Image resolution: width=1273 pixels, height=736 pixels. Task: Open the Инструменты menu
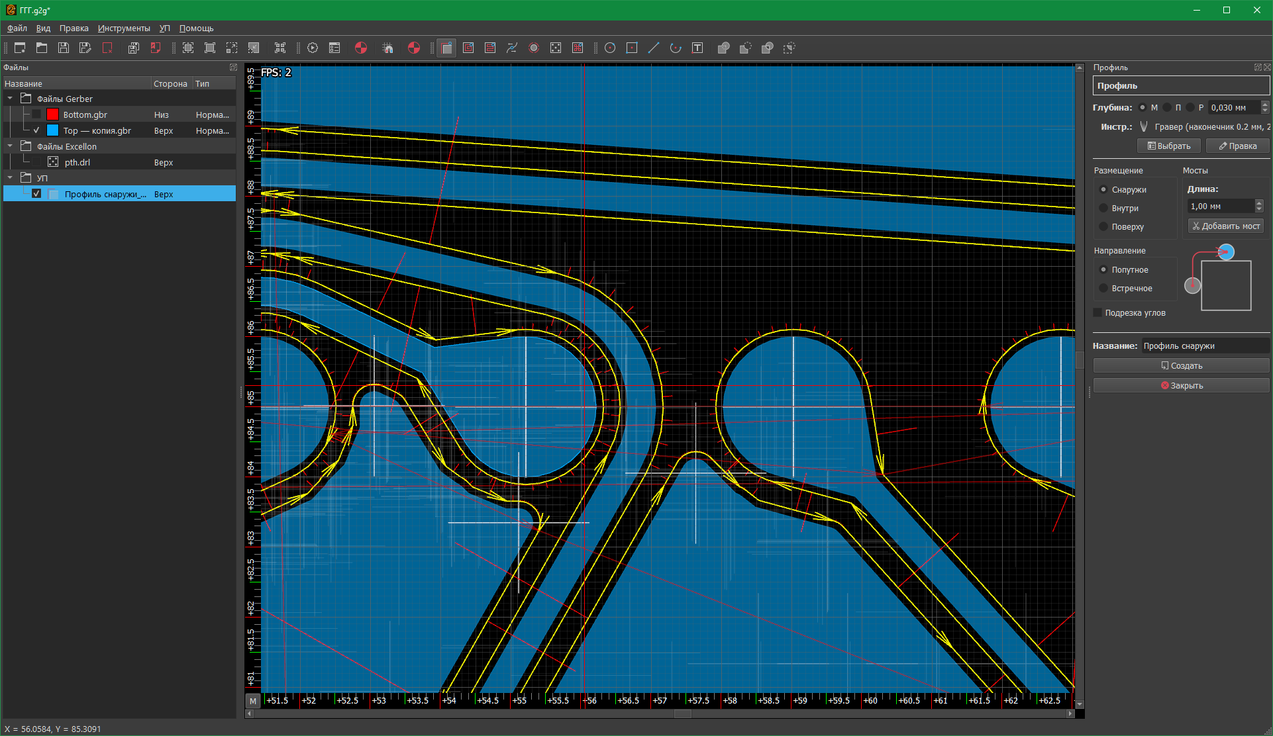point(124,28)
